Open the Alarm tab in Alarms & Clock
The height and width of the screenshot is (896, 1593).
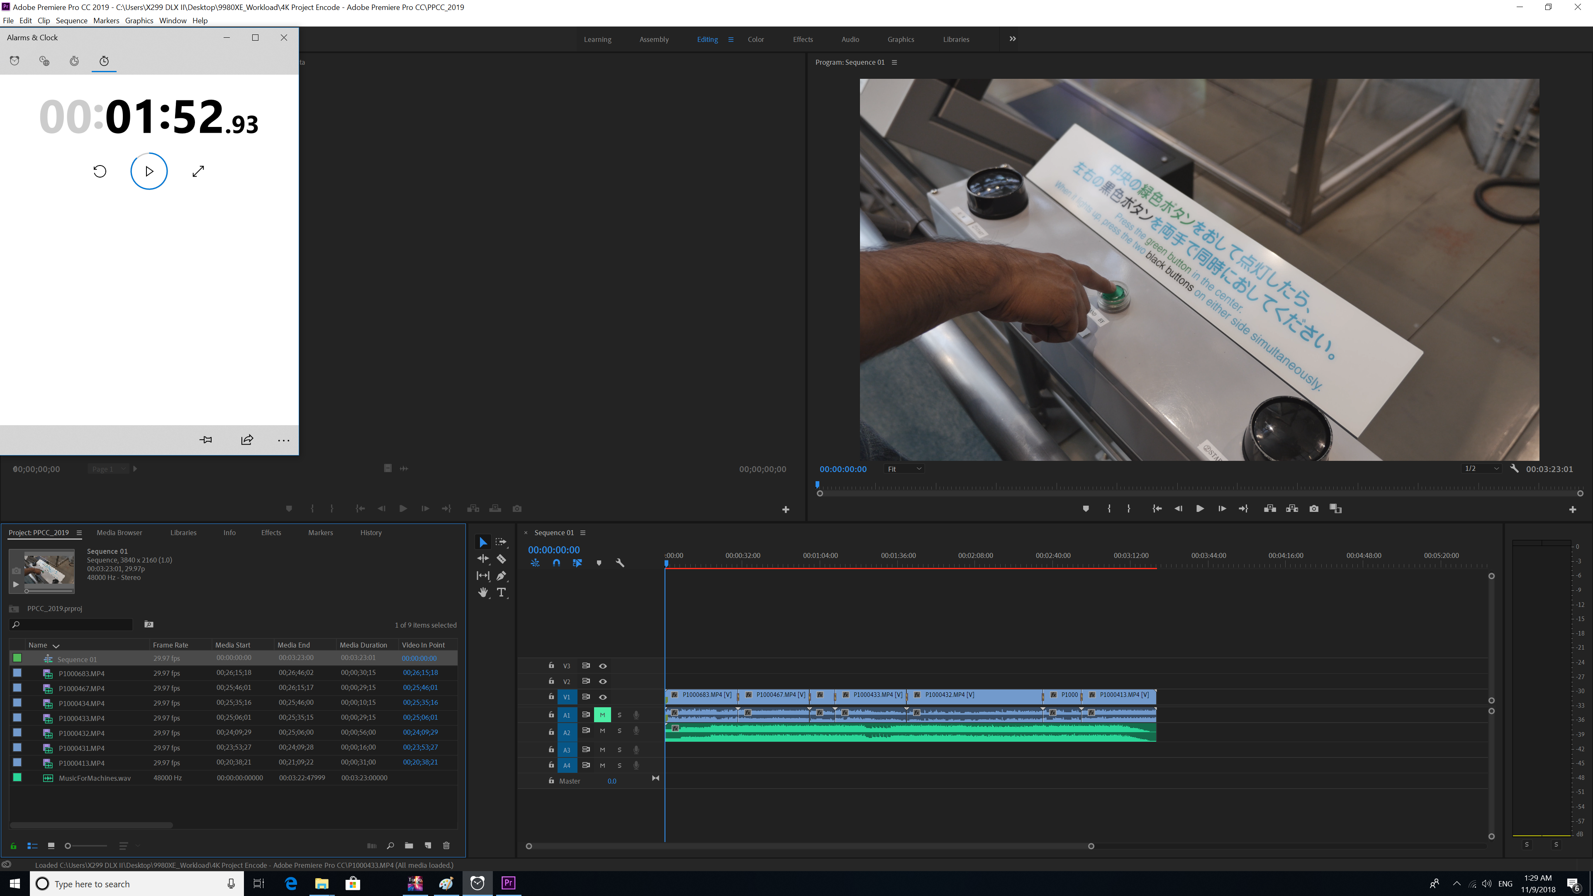15,61
